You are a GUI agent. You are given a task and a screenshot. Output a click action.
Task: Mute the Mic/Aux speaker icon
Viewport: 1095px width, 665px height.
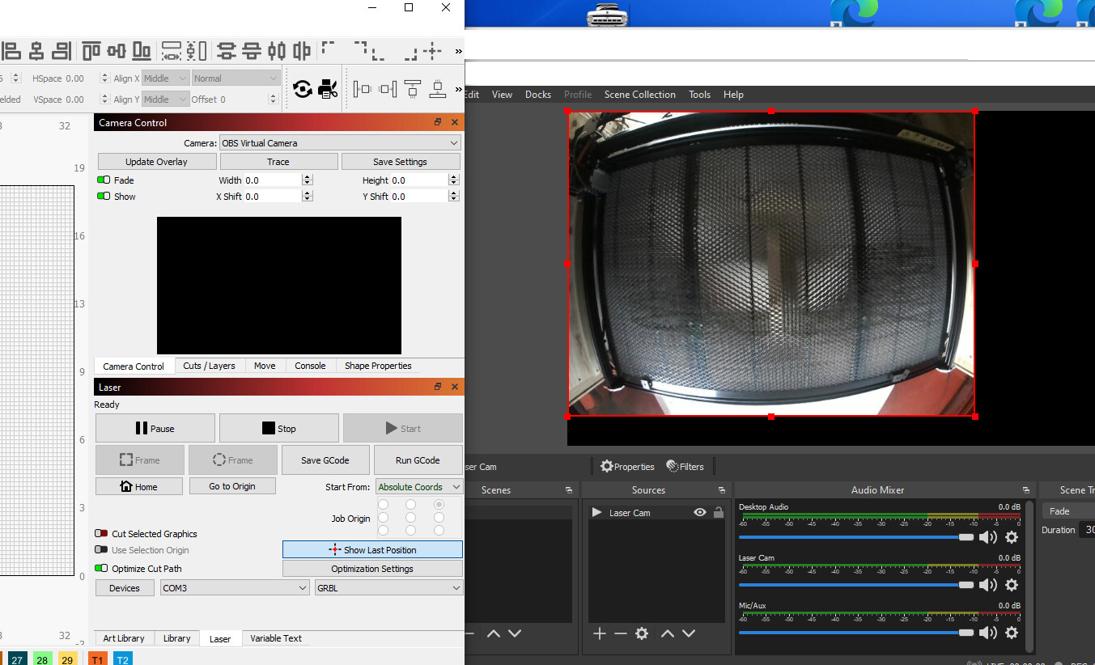(x=988, y=633)
